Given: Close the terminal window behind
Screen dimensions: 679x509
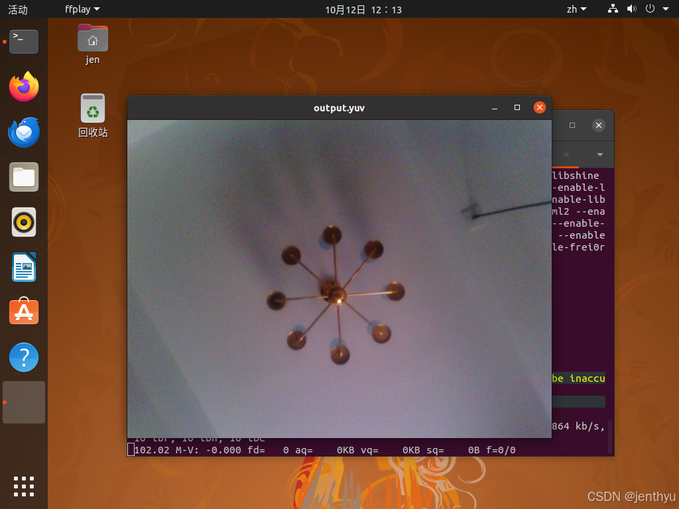Looking at the screenshot, I should 599,125.
